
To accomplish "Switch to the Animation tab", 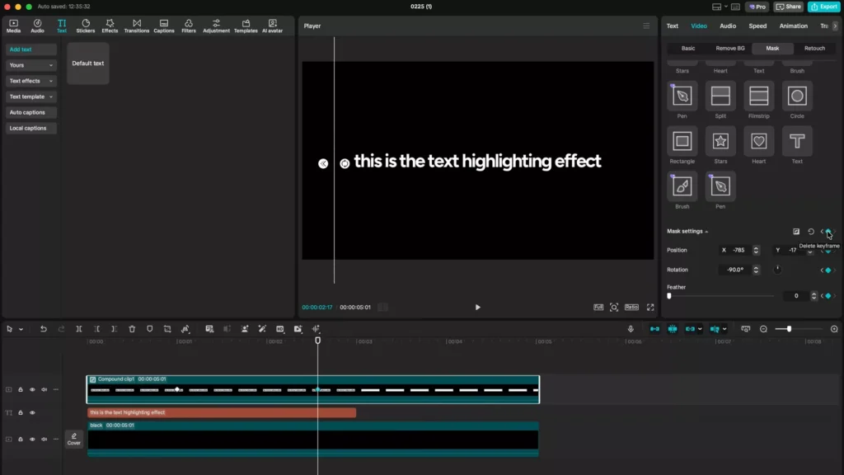I will point(793,26).
